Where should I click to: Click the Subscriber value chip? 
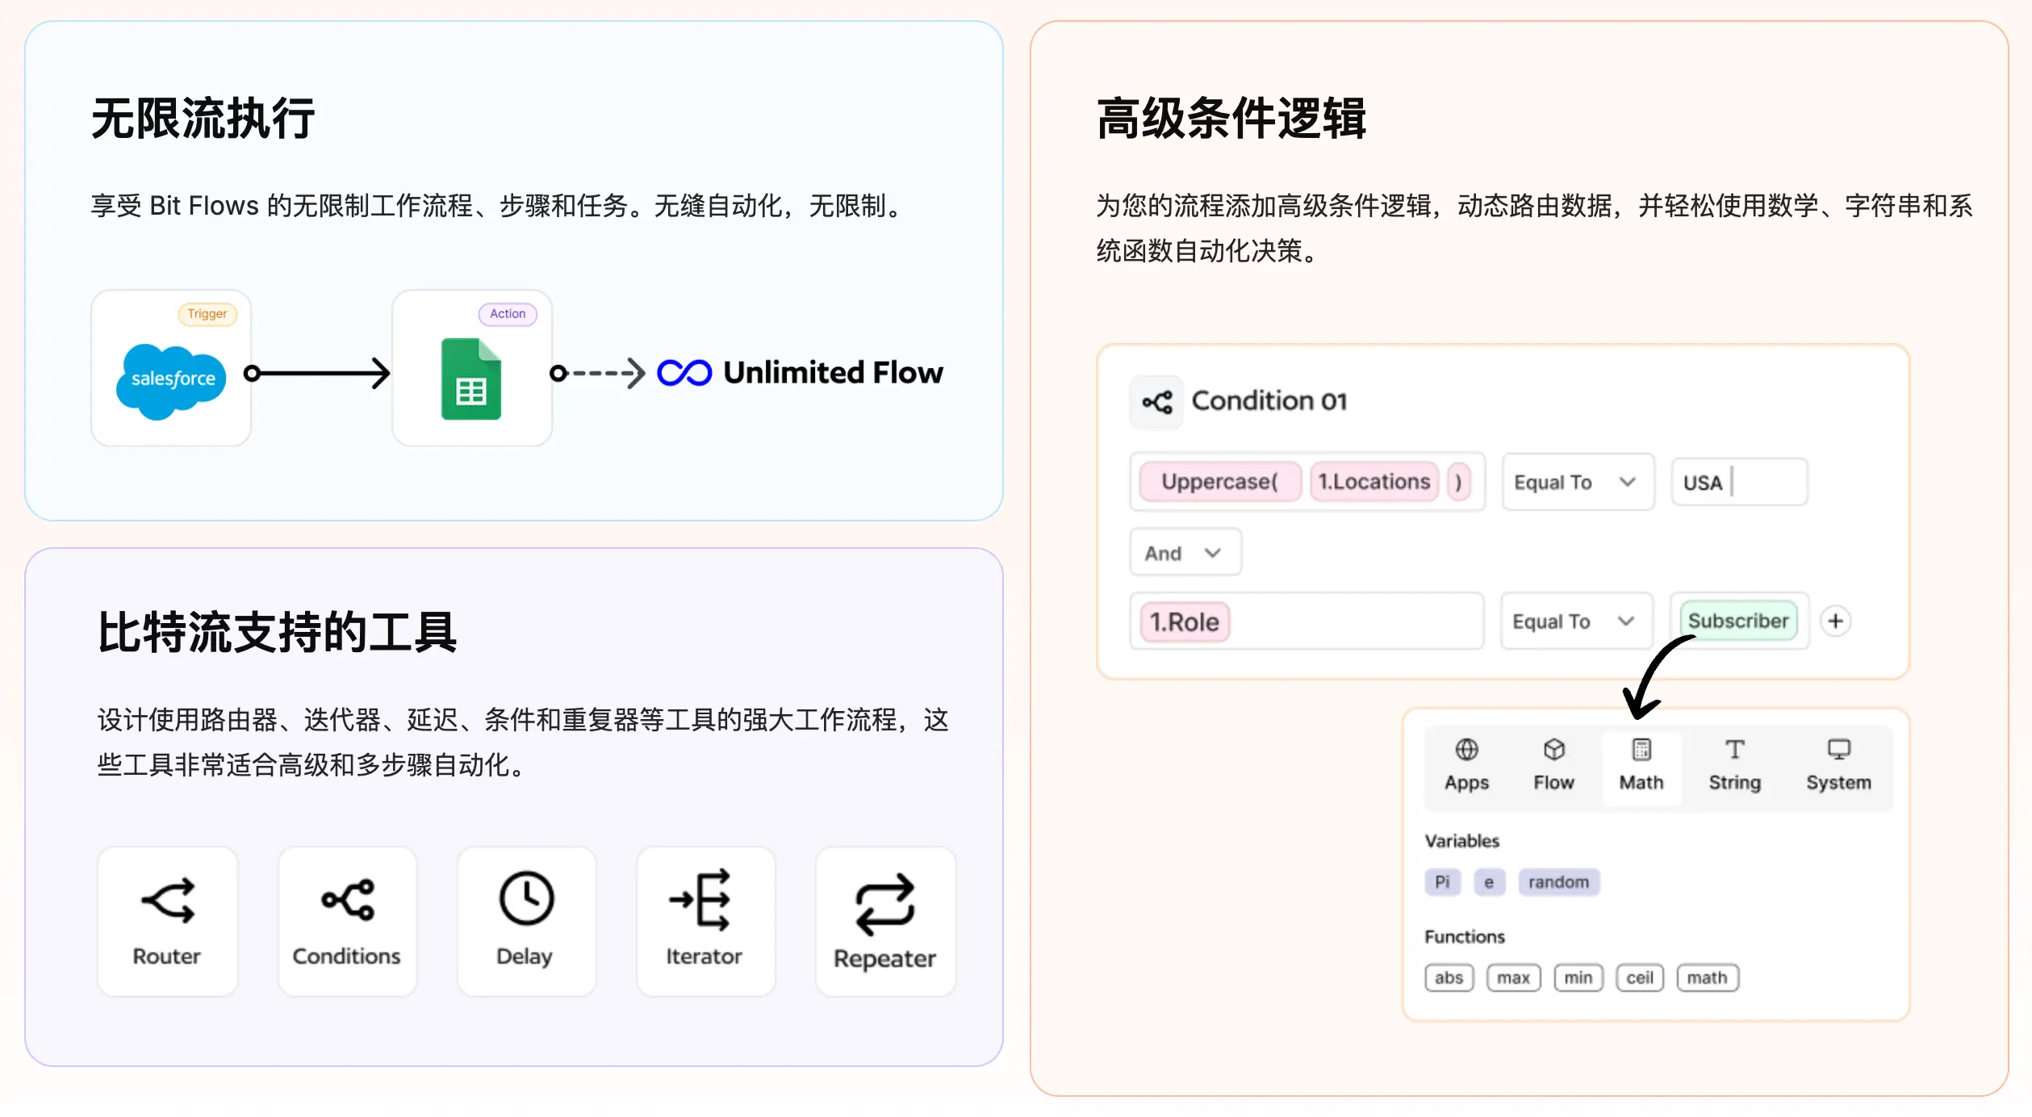pos(1738,621)
